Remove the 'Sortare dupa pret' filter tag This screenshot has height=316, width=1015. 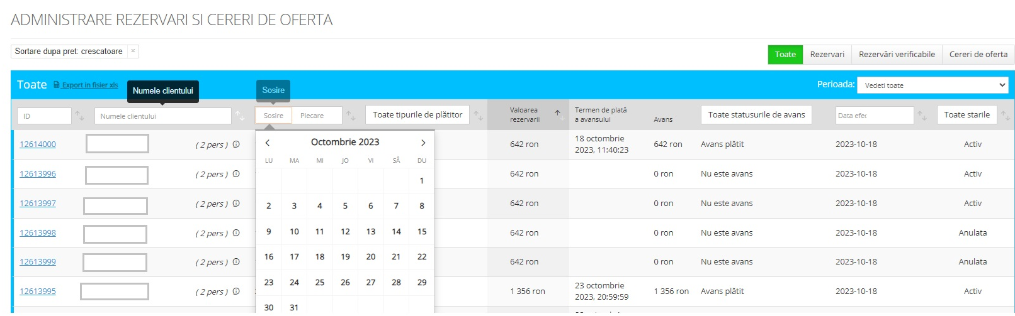133,52
